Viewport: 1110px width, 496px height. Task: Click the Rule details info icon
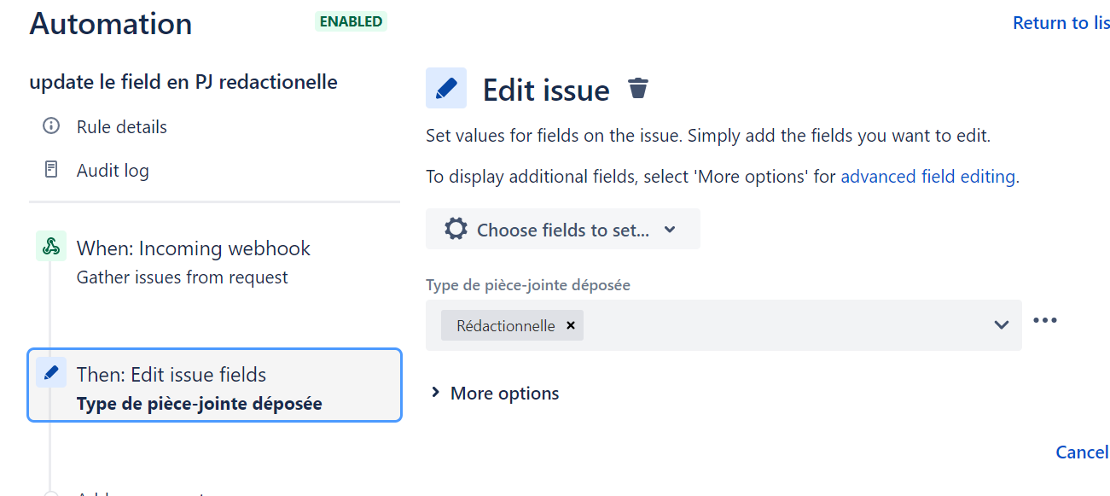pyautogui.click(x=50, y=125)
